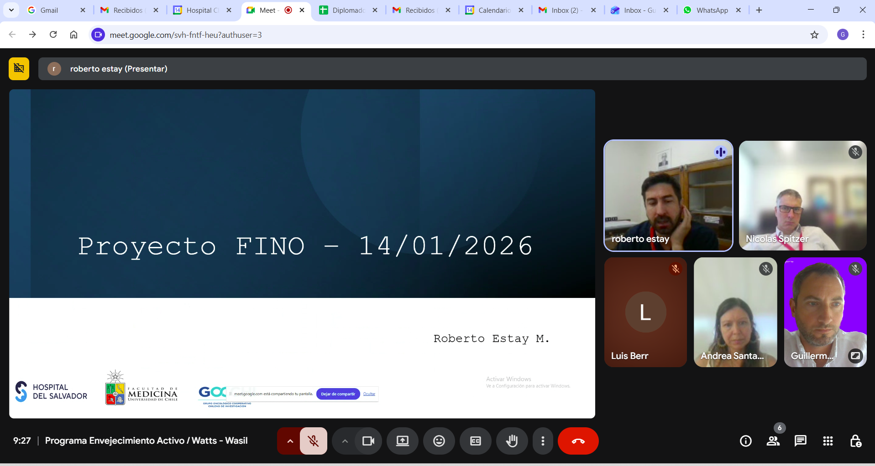Switch to the Calendario tab

click(494, 10)
